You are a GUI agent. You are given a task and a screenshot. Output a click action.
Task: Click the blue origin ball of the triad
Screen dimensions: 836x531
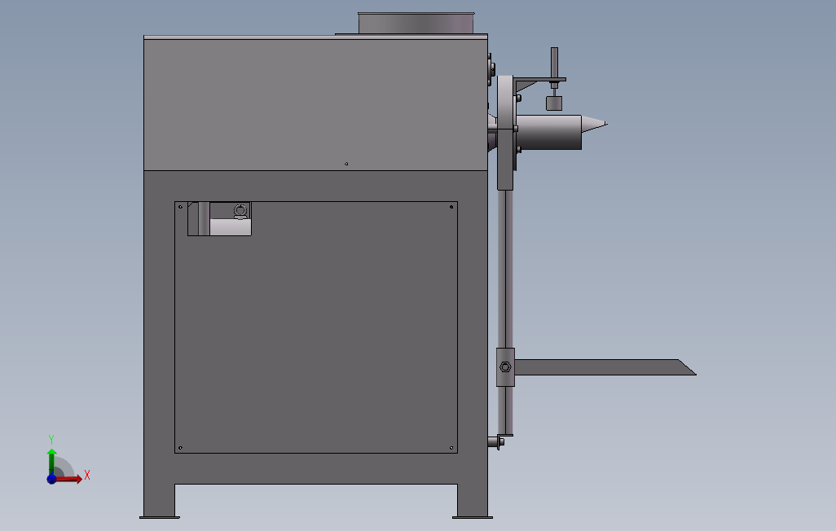click(51, 479)
